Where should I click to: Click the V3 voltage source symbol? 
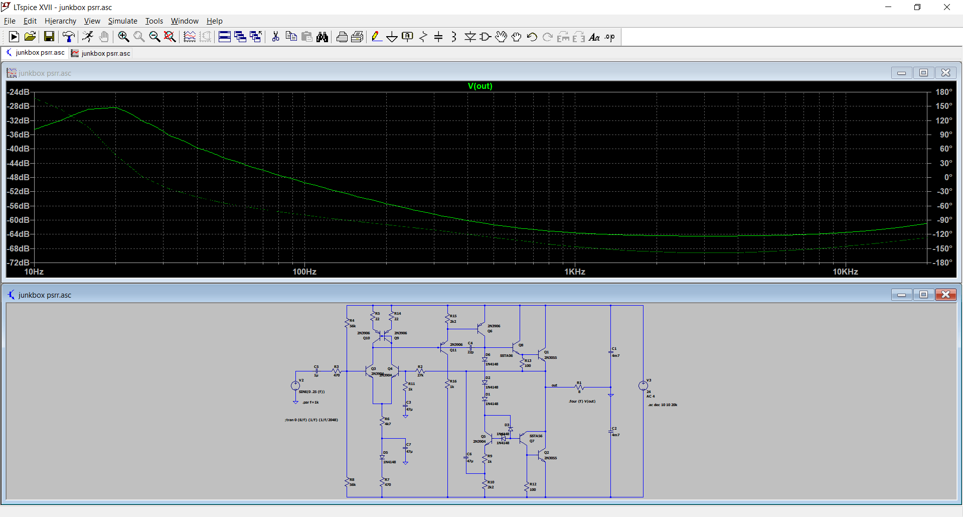tap(643, 385)
